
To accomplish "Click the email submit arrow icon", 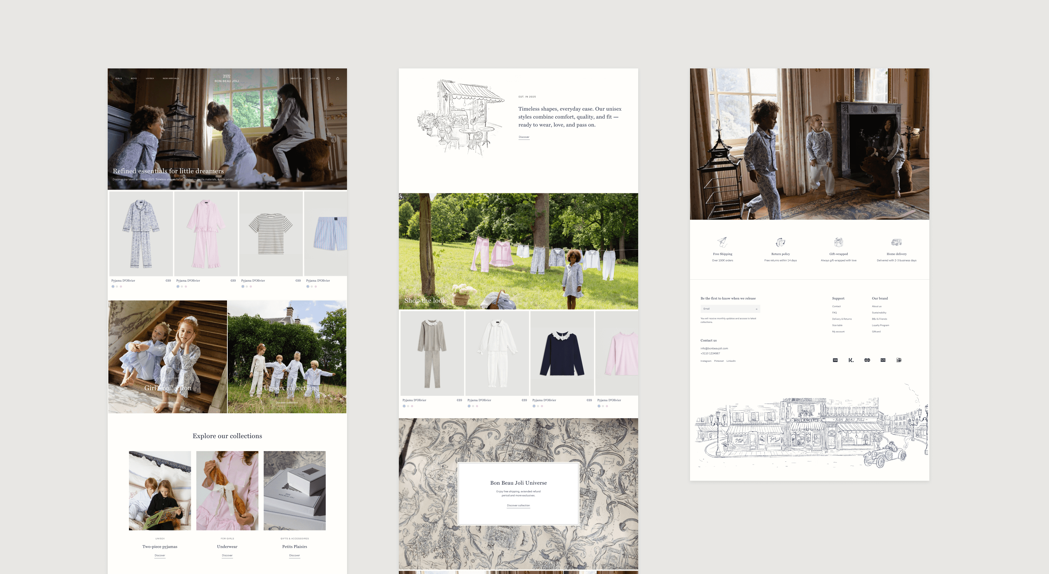I will [x=756, y=309].
